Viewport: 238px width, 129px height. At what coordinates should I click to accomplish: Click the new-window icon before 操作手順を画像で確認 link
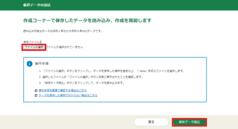pos(36,91)
